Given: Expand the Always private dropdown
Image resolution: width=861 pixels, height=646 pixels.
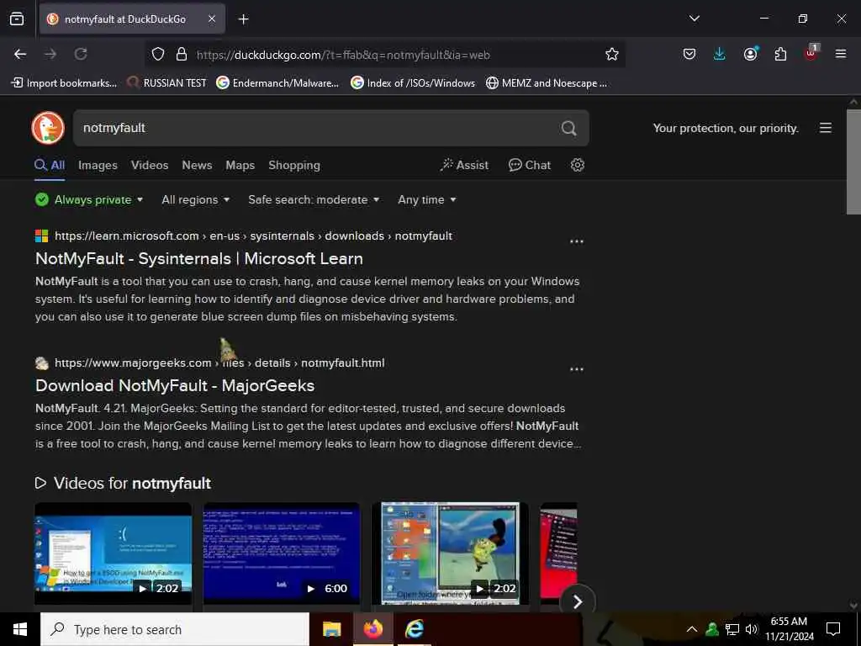Looking at the screenshot, I should (89, 199).
